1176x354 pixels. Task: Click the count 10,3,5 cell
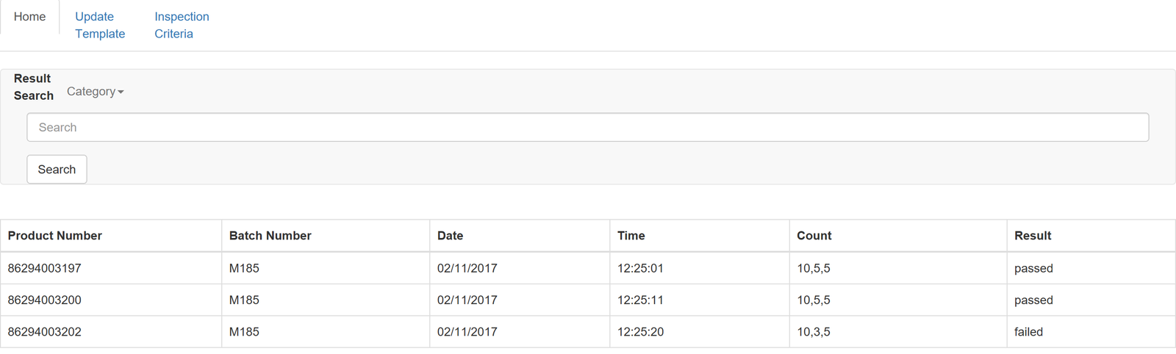pos(814,332)
